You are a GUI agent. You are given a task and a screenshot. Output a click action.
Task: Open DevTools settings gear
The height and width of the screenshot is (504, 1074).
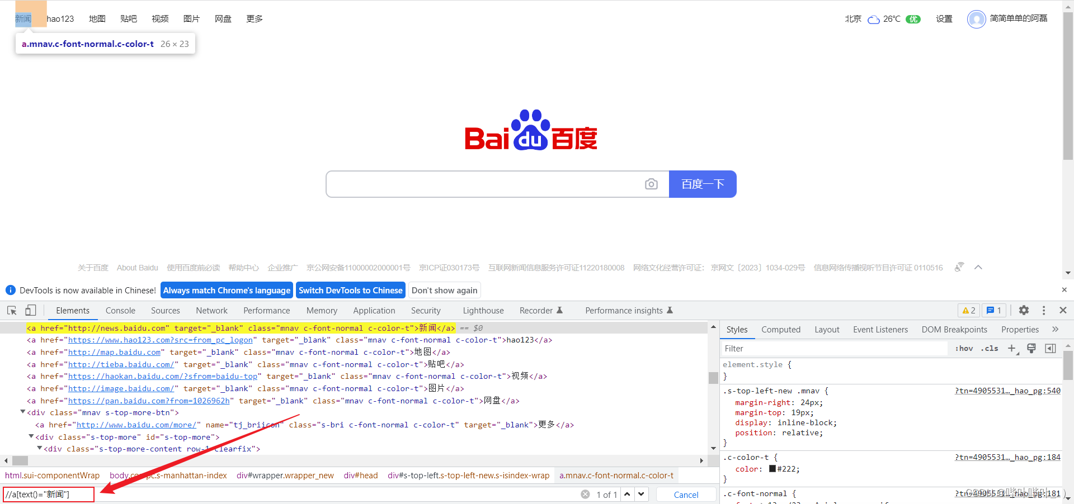coord(1024,310)
